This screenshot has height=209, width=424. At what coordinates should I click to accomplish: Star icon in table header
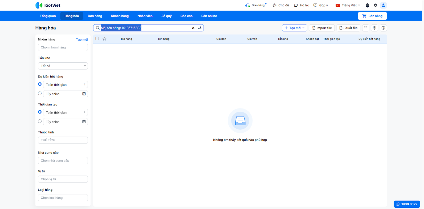coord(104,39)
